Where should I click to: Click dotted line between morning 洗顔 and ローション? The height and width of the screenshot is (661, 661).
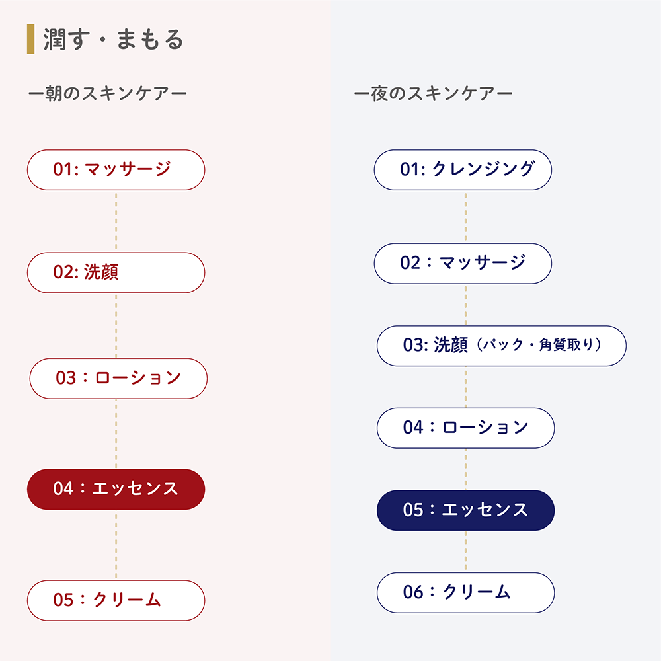click(x=116, y=326)
